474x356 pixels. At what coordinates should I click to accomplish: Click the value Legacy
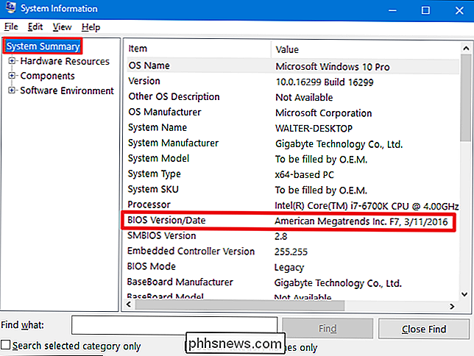pyautogui.click(x=289, y=268)
